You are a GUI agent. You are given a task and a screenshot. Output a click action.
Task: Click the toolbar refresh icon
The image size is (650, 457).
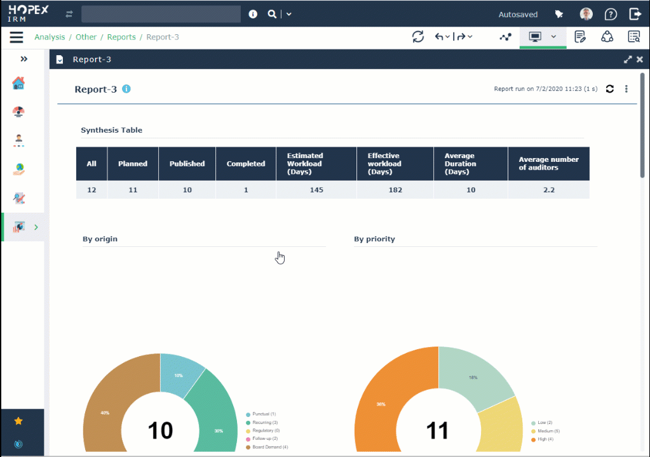(418, 37)
